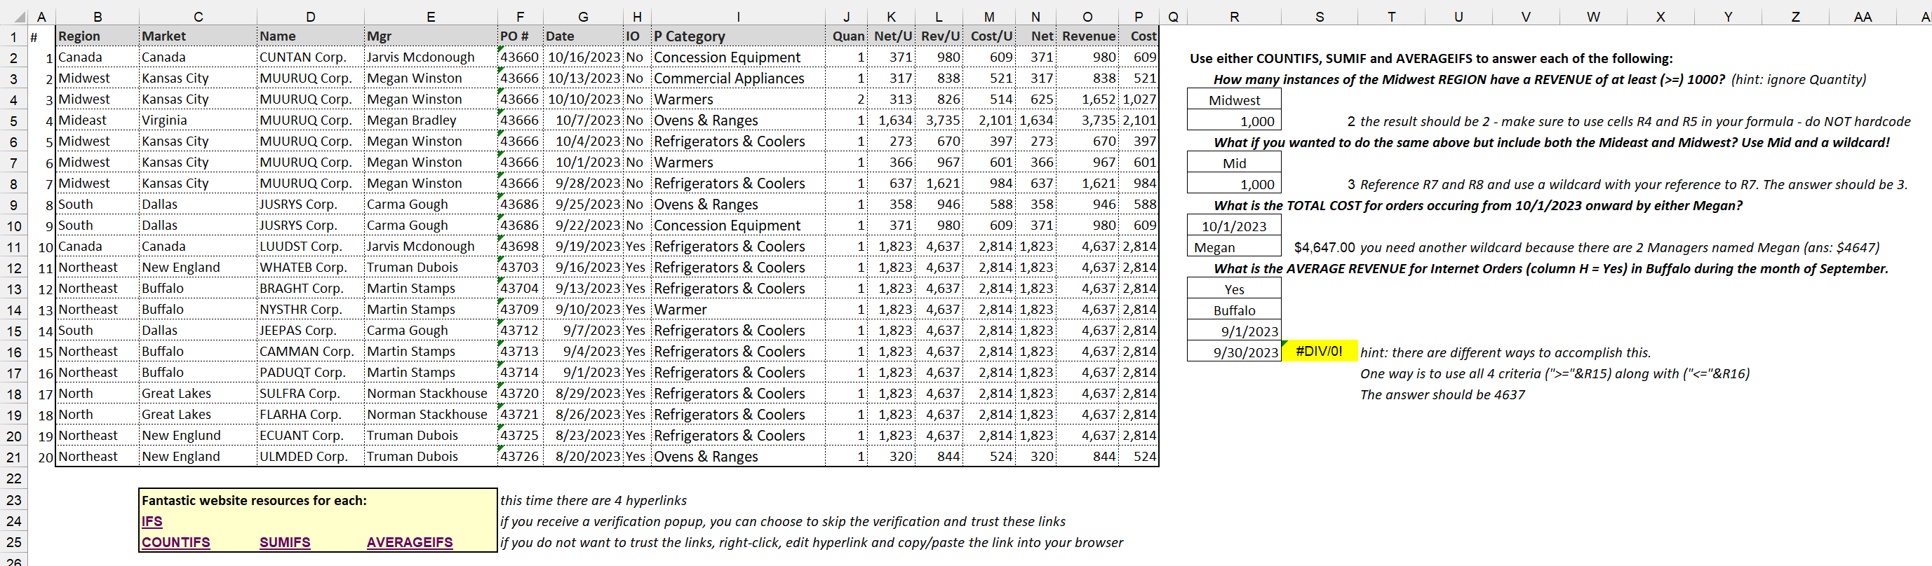Screen dimensions: 1932x566
Task: Select the cell showing $4,647.00
Action: pos(1322,247)
